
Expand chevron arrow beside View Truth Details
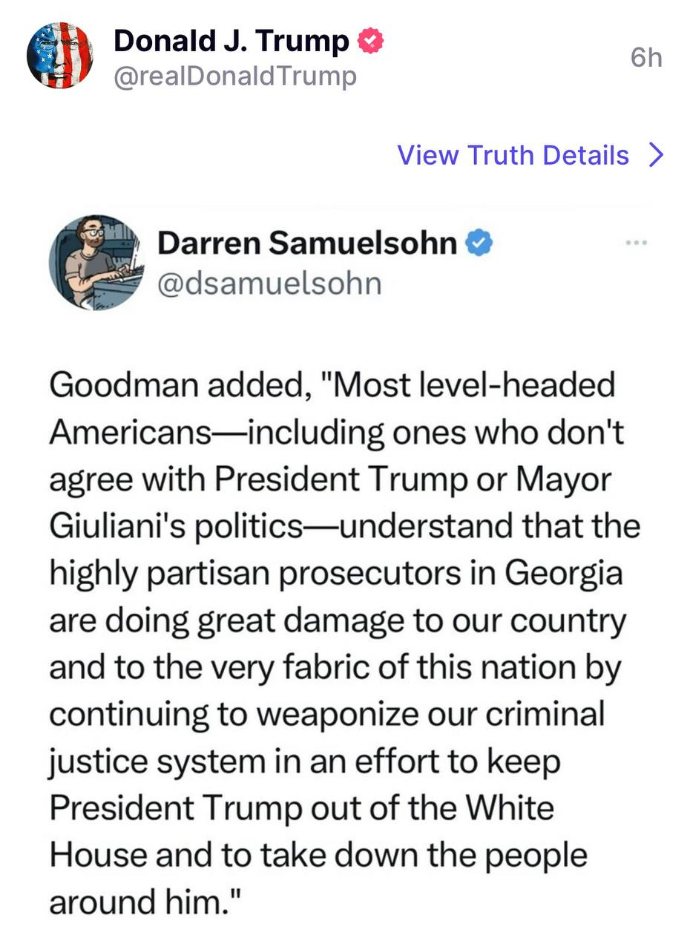pos(656,155)
